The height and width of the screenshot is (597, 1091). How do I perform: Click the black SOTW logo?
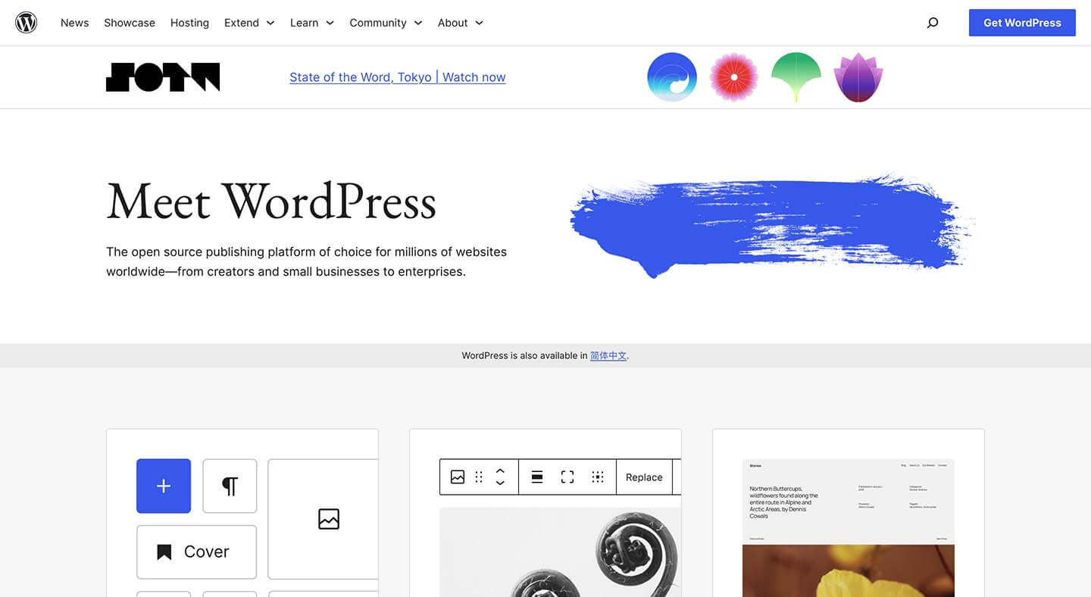163,77
